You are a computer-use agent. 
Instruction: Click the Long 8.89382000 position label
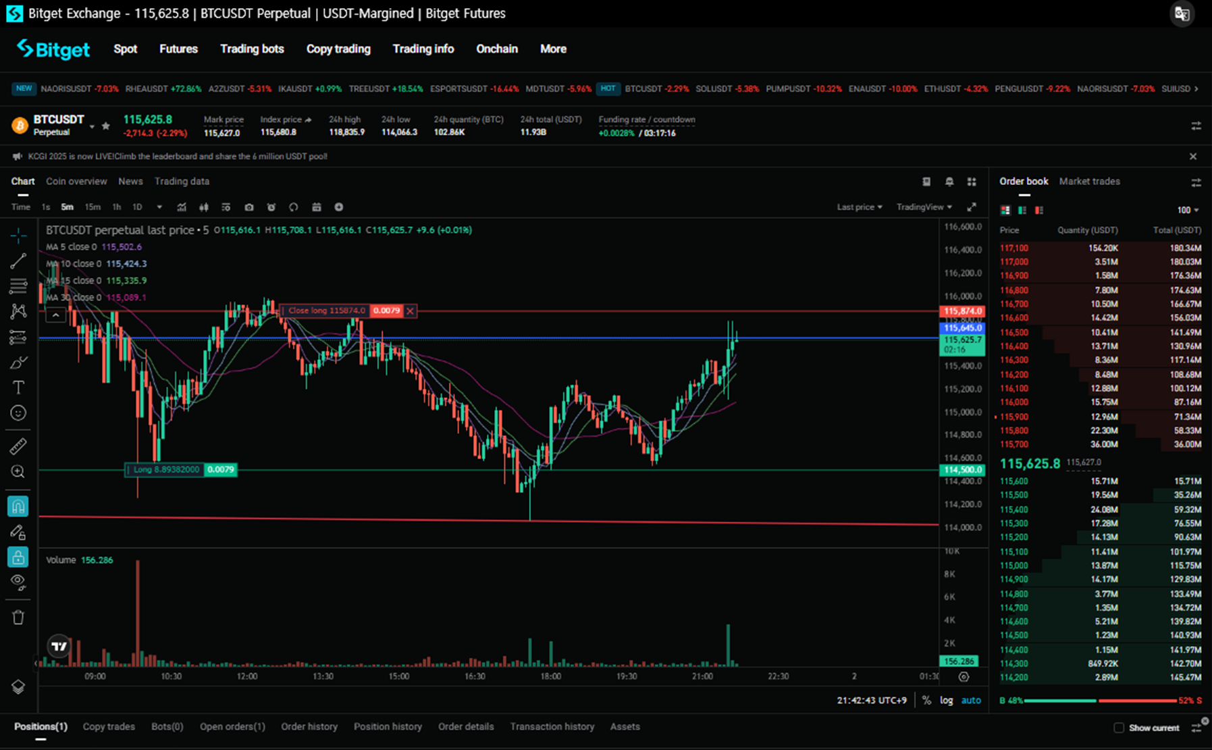[165, 470]
